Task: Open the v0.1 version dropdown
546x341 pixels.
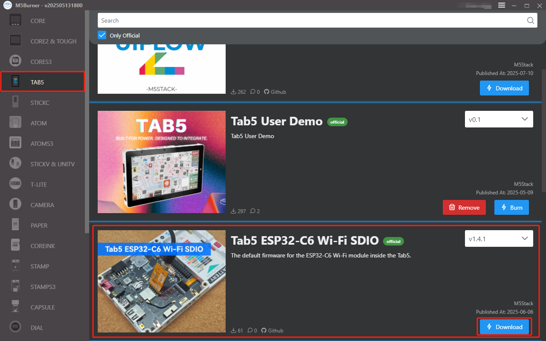Action: pos(499,119)
